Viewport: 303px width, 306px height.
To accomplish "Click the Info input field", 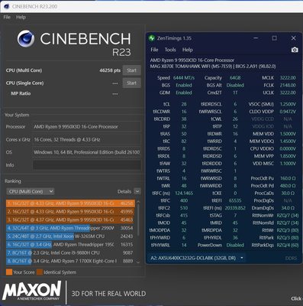I will click(x=87, y=165).
